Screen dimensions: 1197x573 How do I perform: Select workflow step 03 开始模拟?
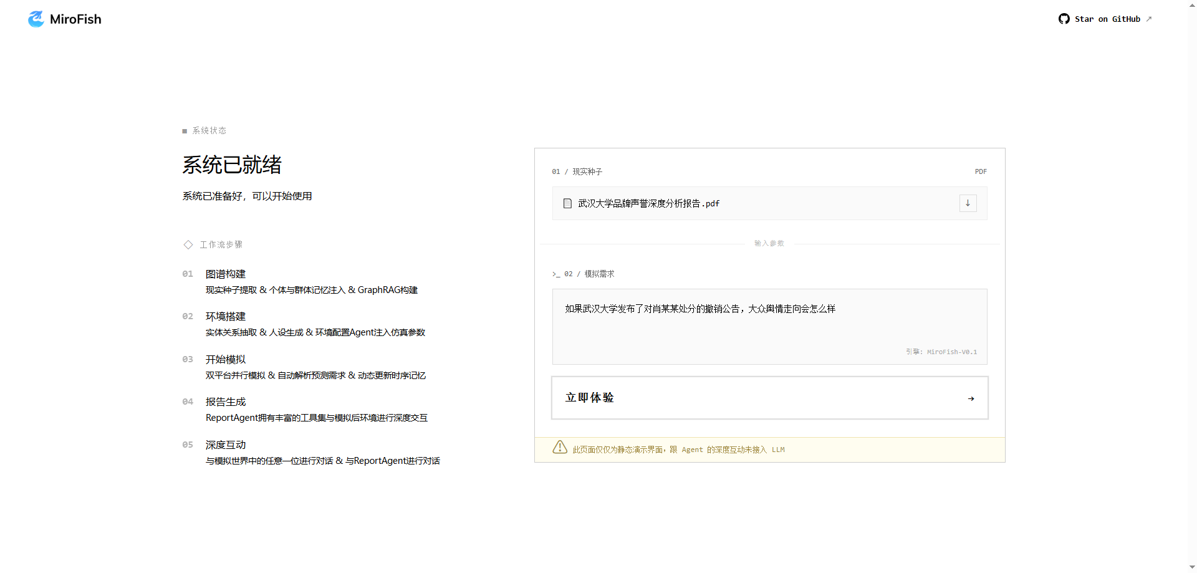226,360
